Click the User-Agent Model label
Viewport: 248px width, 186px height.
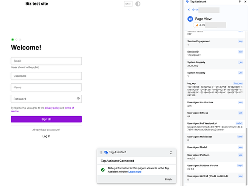pyautogui.click(x=197, y=147)
